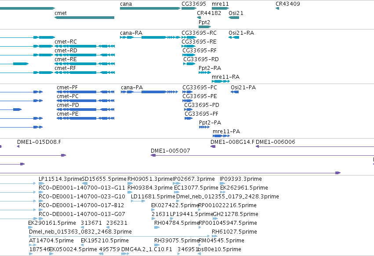Select EST AT14704.5prime
Image resolution: width=374 pixels, height=256 pixels.
pyautogui.click(x=51, y=241)
